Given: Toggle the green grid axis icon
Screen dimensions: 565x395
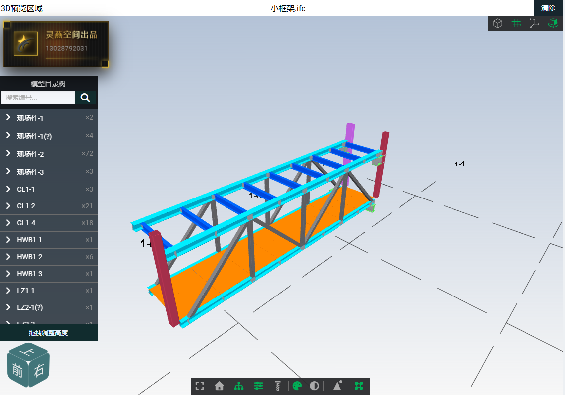Looking at the screenshot, I should tap(516, 24).
